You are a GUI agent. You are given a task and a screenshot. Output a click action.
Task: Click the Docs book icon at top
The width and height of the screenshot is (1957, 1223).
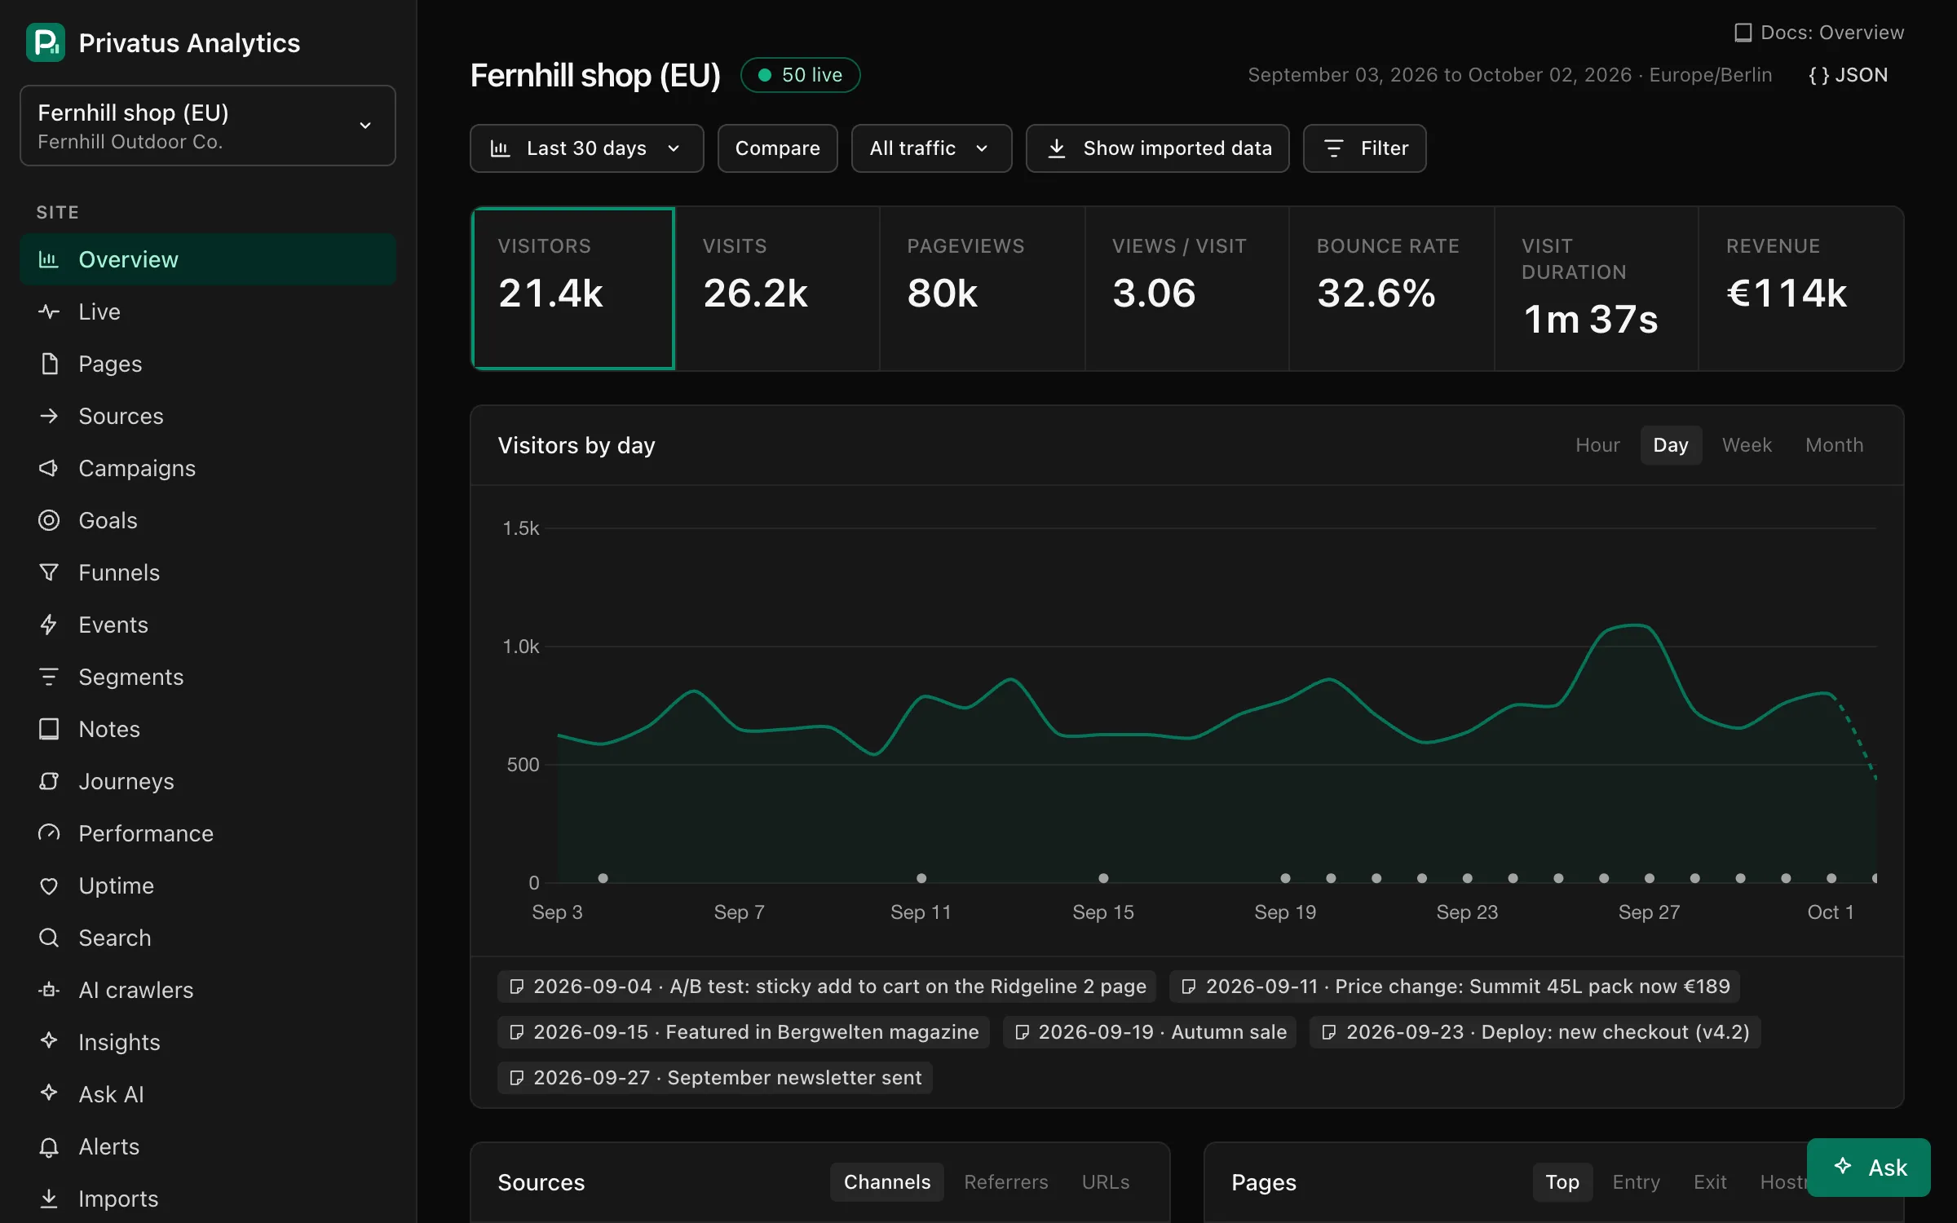pos(1743,33)
